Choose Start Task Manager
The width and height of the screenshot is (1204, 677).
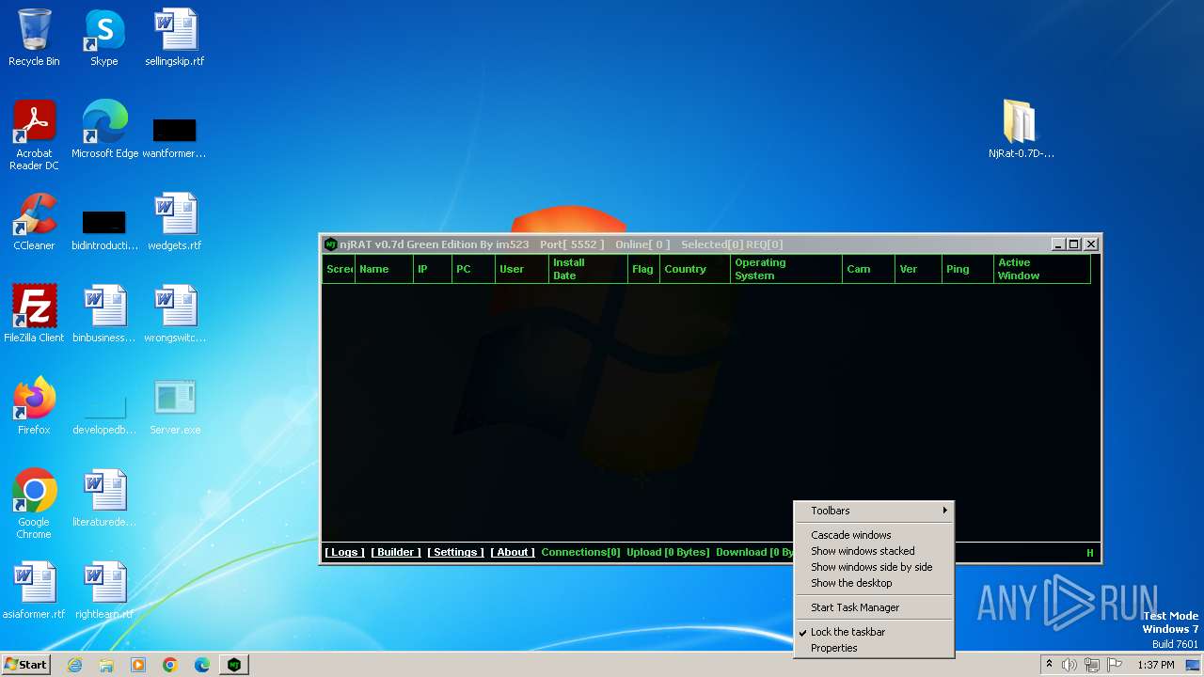coord(874,607)
